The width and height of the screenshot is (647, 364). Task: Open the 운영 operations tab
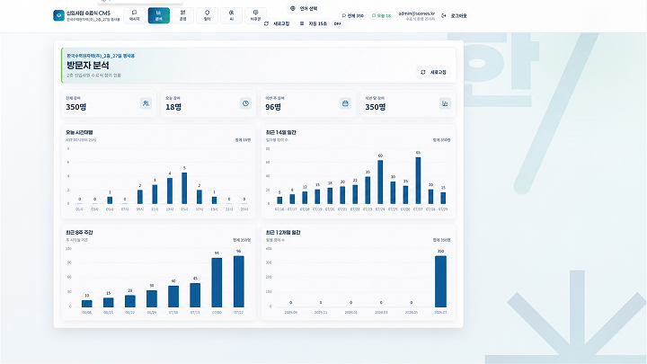[182, 15]
